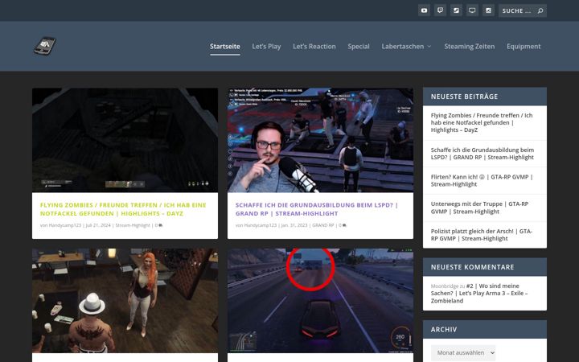Click comment bubble under Grundausbildung post
Viewport: 579px width, 362px height.
(344, 225)
